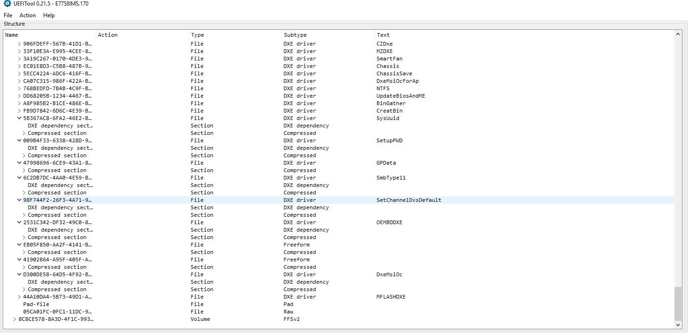Sort by the Subtype column header

pyautogui.click(x=328, y=35)
